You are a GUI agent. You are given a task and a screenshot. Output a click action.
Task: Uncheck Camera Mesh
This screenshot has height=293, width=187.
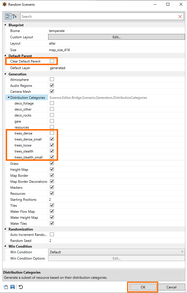pos(52,91)
